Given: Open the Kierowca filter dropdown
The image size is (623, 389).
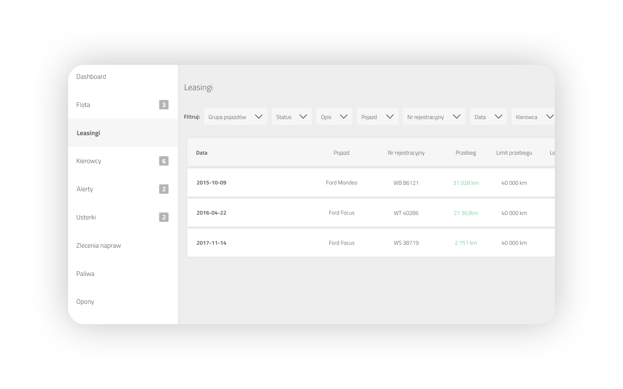Looking at the screenshot, I should pyautogui.click(x=533, y=117).
